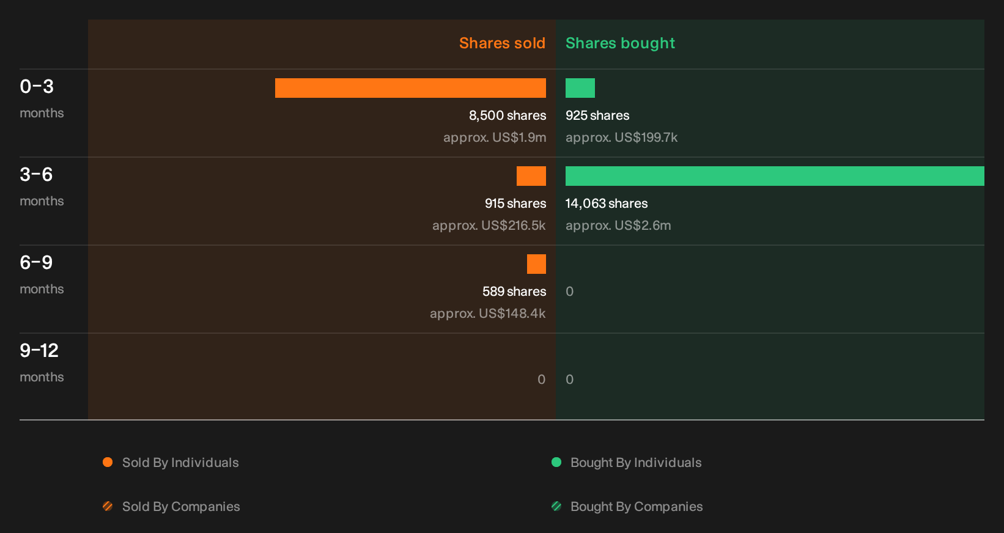Select the Sold By Individuals legend label
The image size is (1004, 533).
pyautogui.click(x=180, y=463)
